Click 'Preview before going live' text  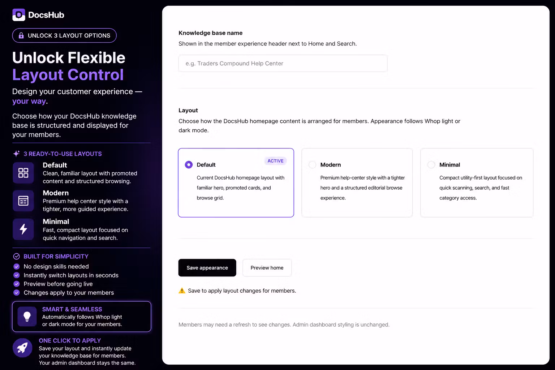tap(58, 284)
